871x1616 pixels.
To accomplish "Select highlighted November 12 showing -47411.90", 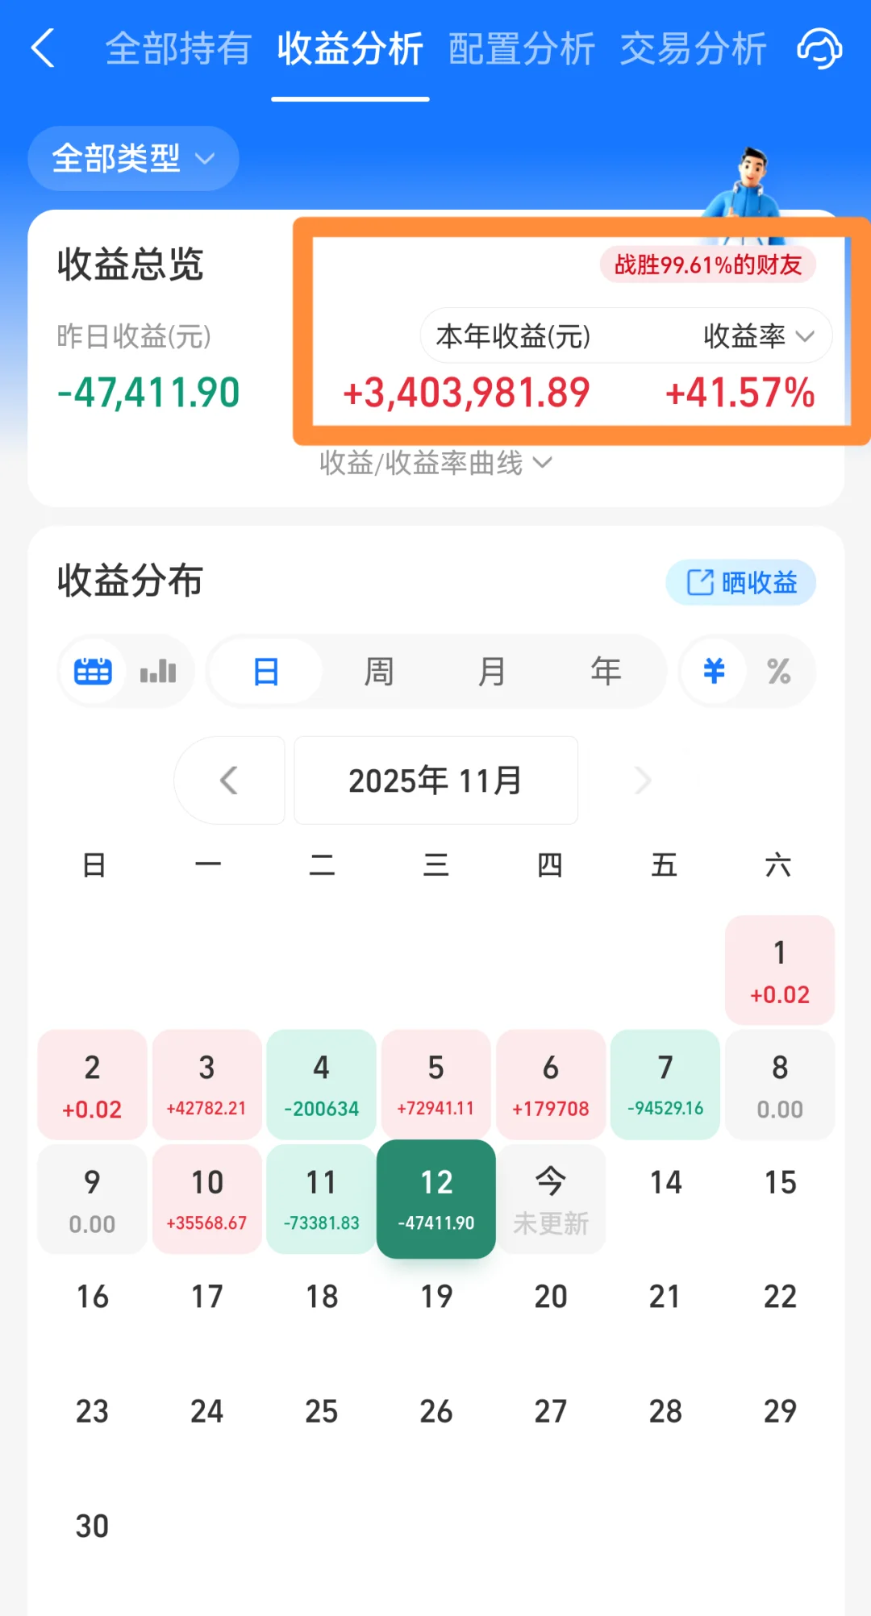I will (x=435, y=1199).
